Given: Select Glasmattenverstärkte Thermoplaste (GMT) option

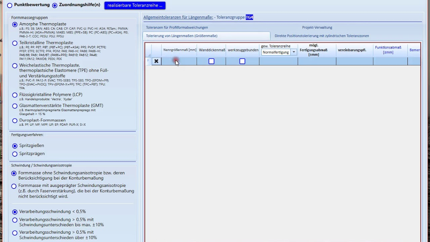Looking at the screenshot, I should [x=15, y=106].
